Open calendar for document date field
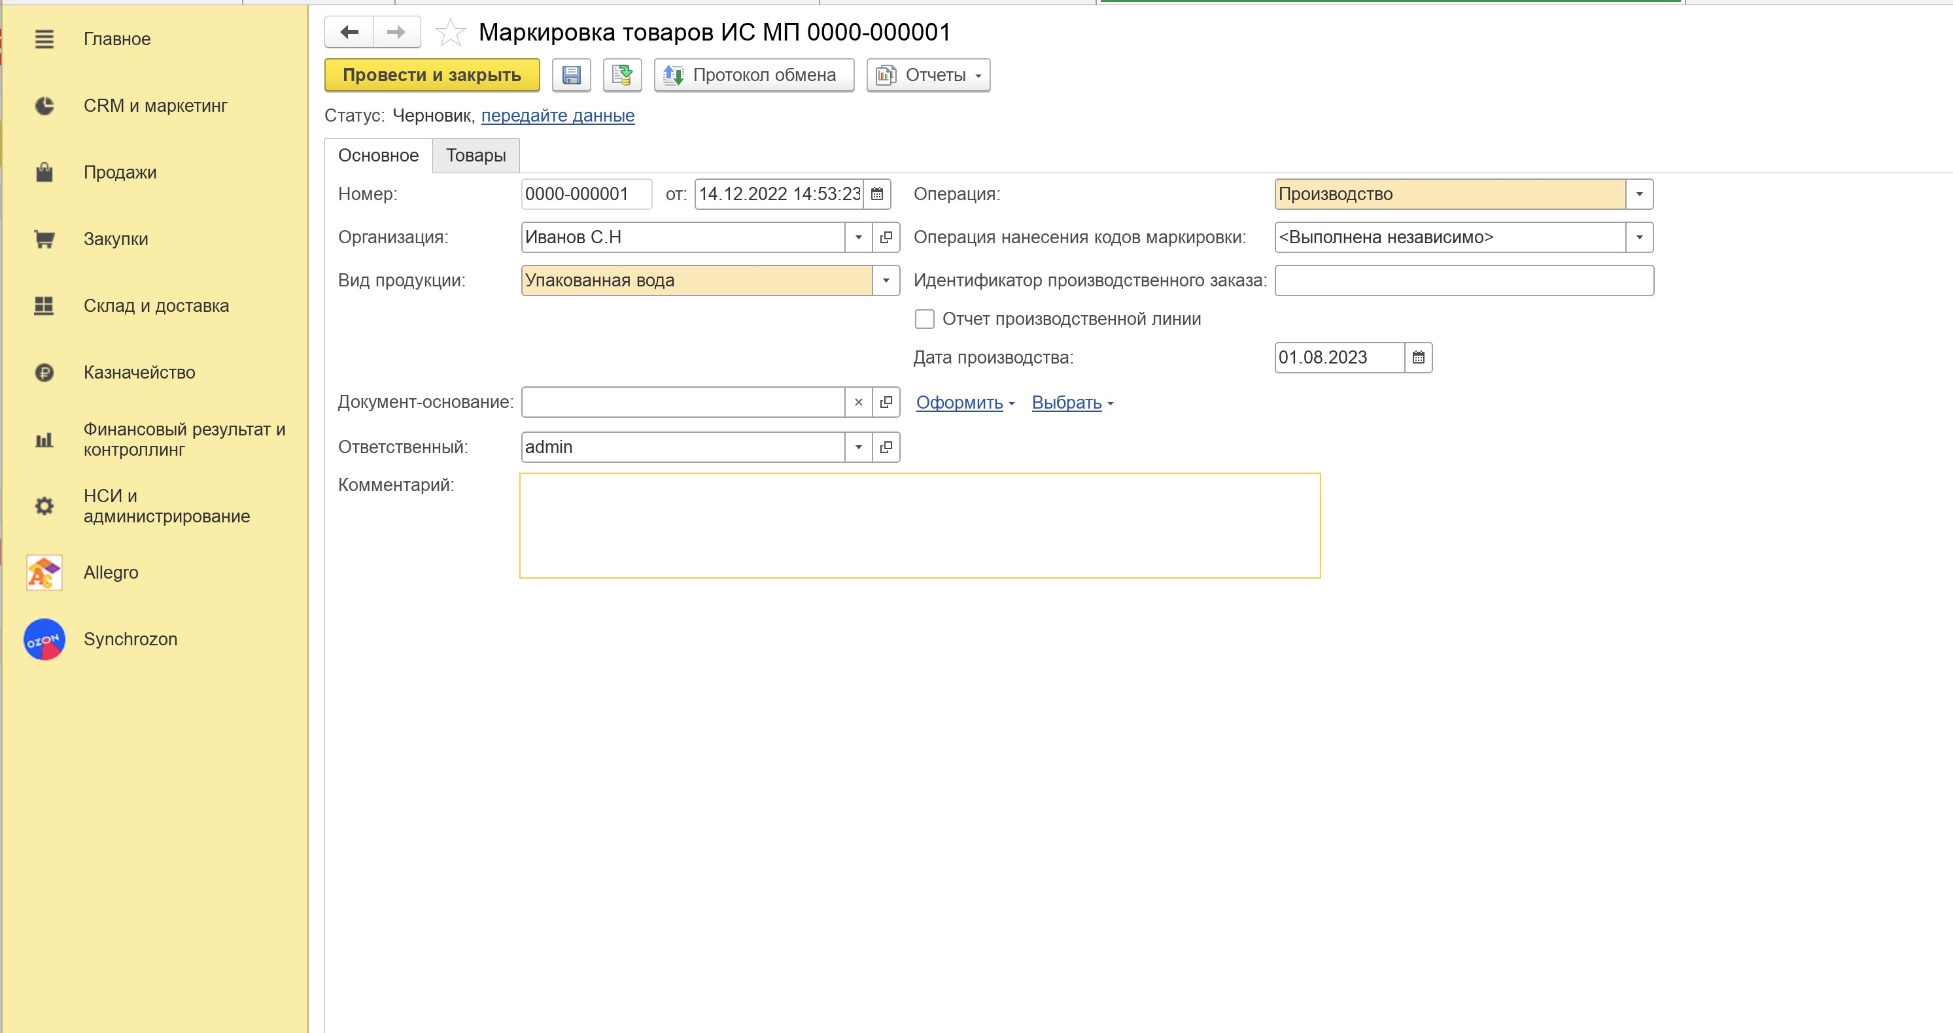 pyautogui.click(x=877, y=194)
